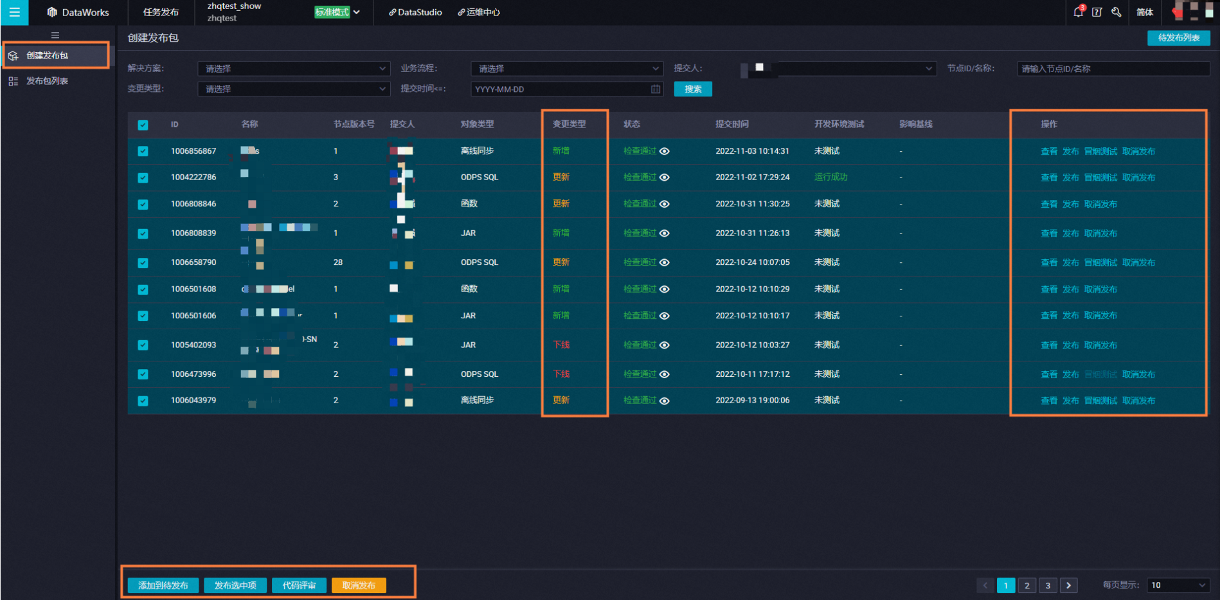
Task: Go to the previous page with the left arrow
Action: coord(985,585)
